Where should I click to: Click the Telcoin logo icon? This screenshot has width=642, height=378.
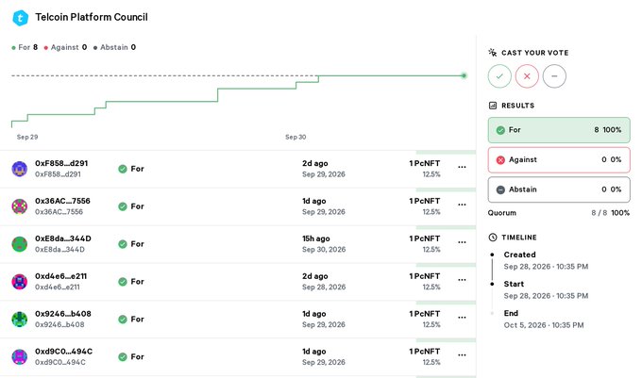click(20, 18)
